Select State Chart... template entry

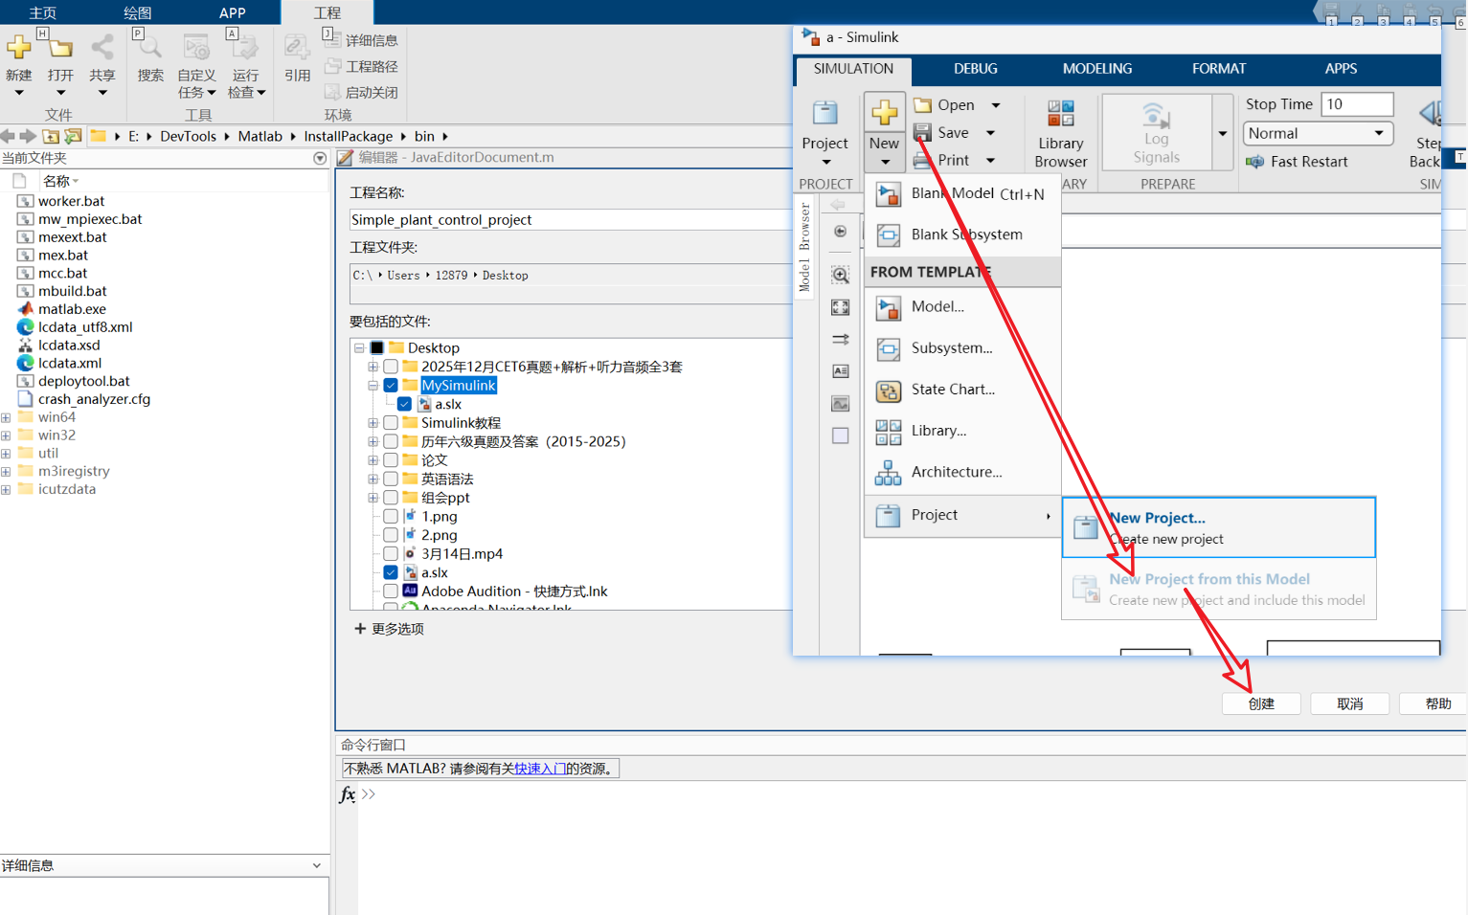[962, 389]
